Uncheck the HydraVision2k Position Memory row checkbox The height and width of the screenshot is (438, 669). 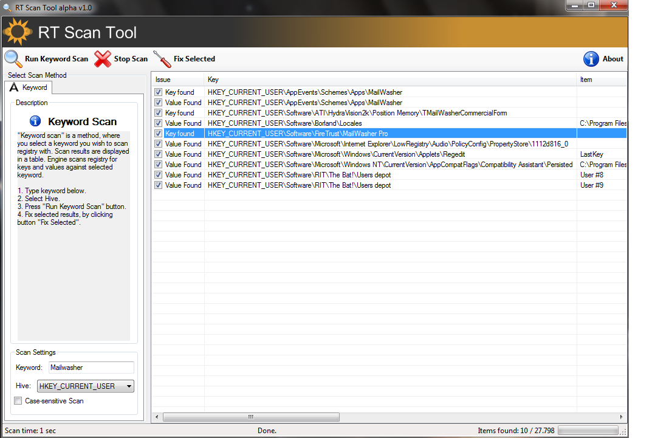[x=159, y=112]
